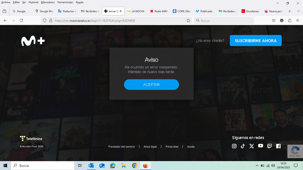Open the Firefox application menu (hamburger)

pyautogui.click(x=298, y=21)
